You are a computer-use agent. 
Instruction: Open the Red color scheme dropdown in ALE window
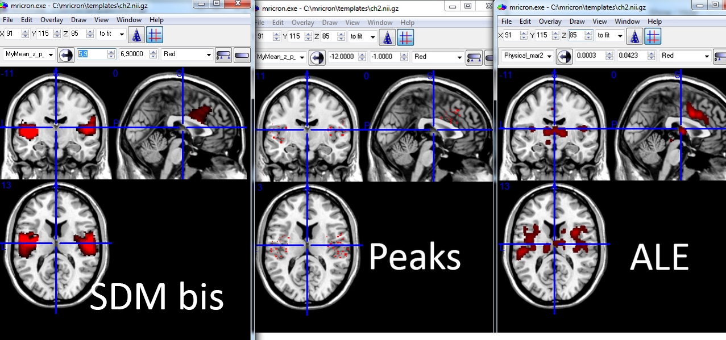click(x=686, y=56)
